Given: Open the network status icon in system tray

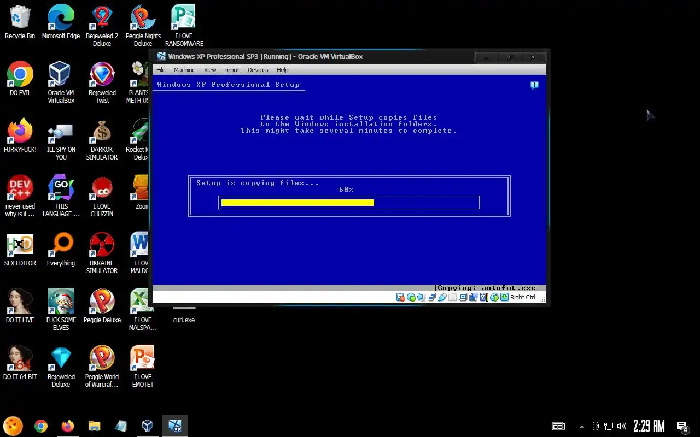Looking at the screenshot, I should (x=608, y=426).
